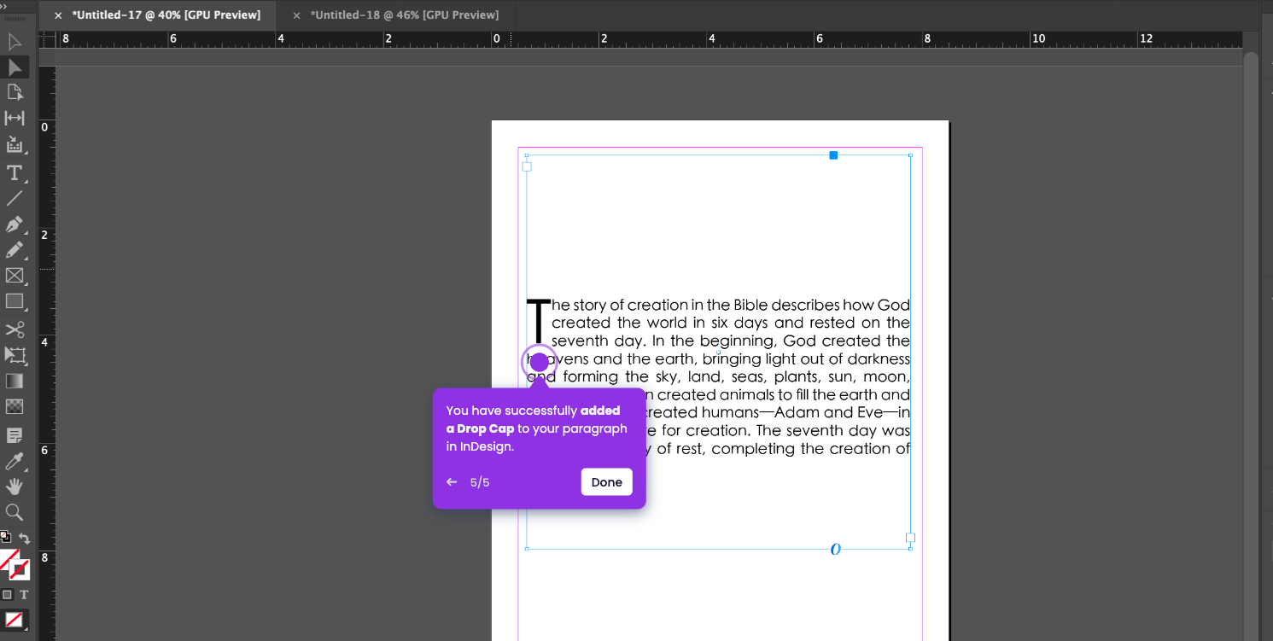Select the Type tool
This screenshot has width=1273, height=641.
(15, 173)
